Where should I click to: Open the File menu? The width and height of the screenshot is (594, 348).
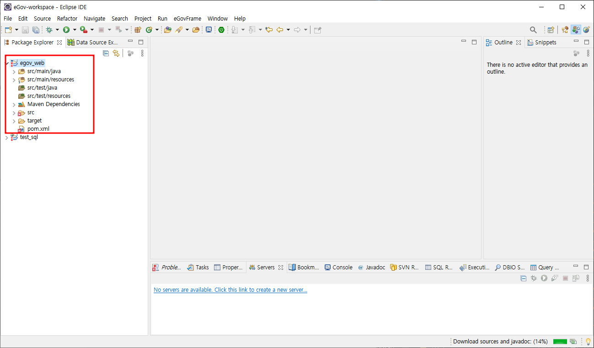tap(8, 19)
